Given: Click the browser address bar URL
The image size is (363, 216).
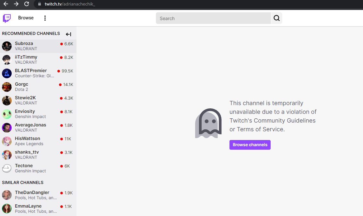Looking at the screenshot, I should click(70, 4).
